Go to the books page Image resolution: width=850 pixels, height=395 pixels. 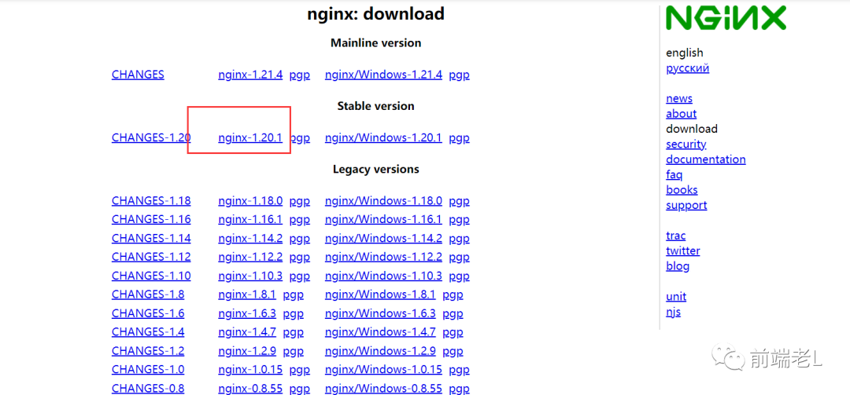tap(682, 190)
